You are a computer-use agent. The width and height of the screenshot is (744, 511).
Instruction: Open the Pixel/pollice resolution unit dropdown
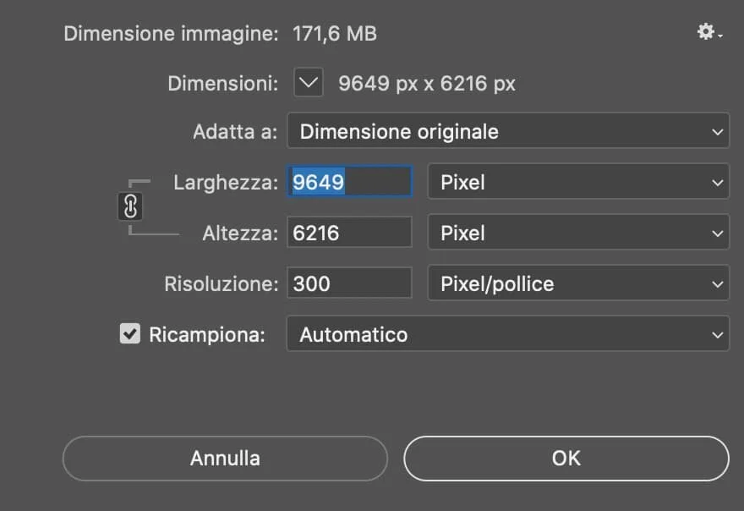point(578,283)
